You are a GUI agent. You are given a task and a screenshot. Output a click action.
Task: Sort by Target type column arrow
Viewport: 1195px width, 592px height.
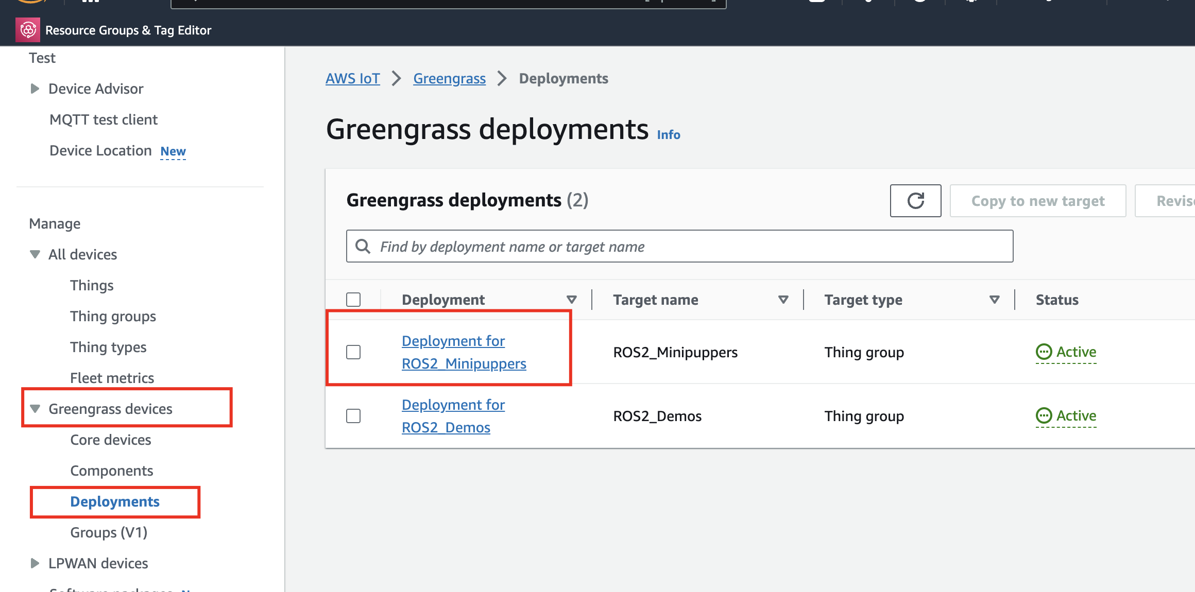pos(994,300)
